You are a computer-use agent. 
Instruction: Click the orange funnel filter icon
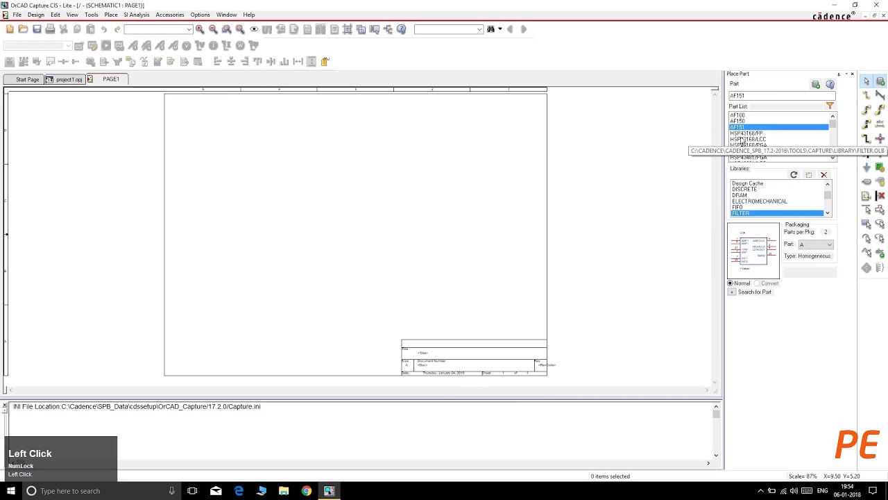click(x=830, y=106)
